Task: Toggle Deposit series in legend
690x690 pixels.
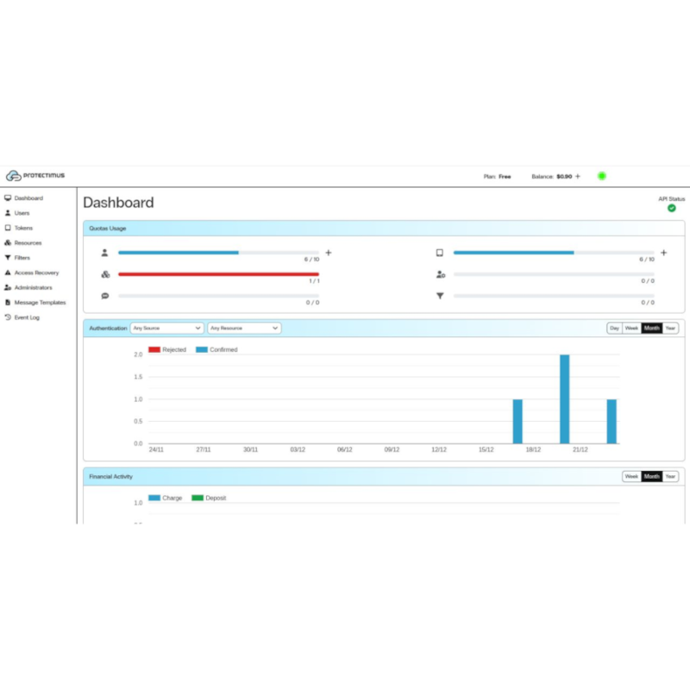Action: [x=209, y=499]
